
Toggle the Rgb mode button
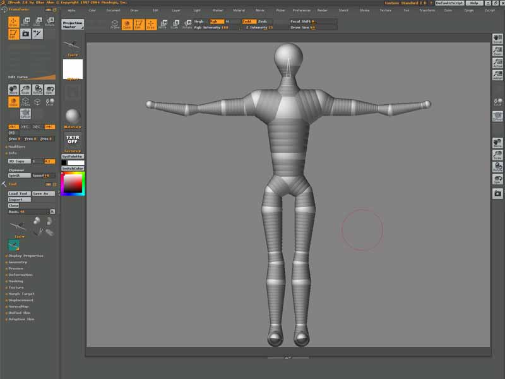pos(217,21)
